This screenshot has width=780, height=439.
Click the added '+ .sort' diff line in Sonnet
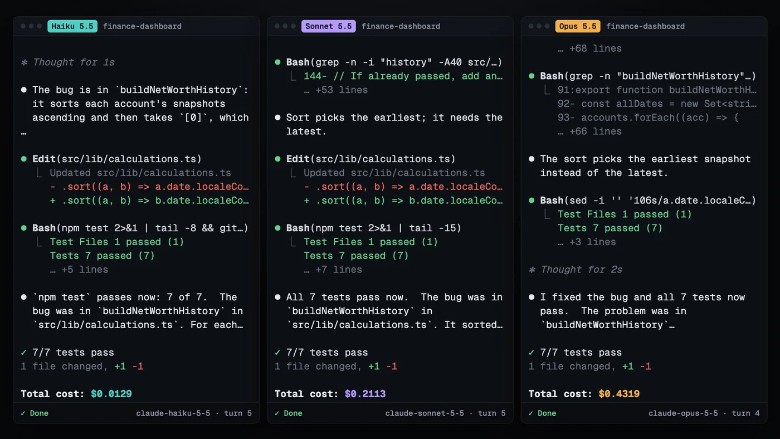pyautogui.click(x=403, y=201)
